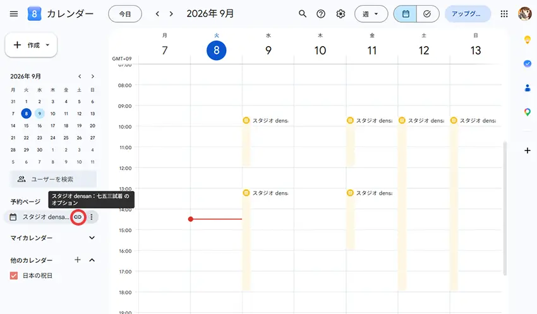Open the 週 view dropdown
This screenshot has height=314, width=537.
tap(371, 14)
